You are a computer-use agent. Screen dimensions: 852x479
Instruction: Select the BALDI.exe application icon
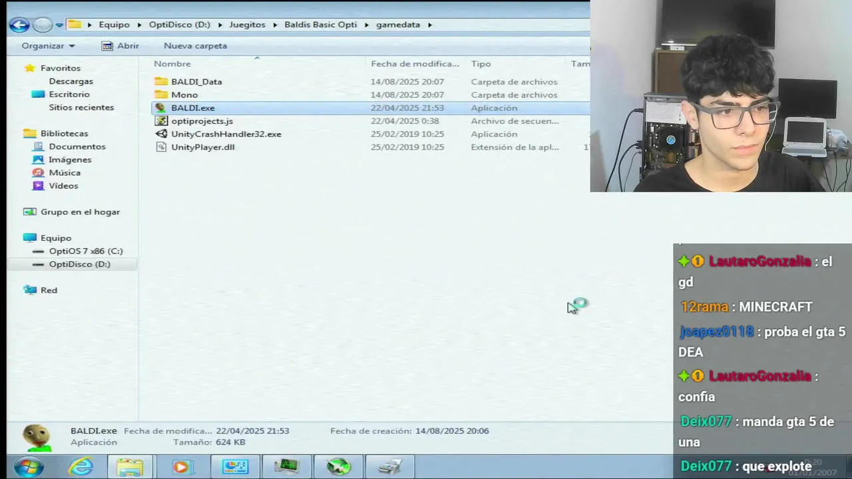click(x=160, y=108)
